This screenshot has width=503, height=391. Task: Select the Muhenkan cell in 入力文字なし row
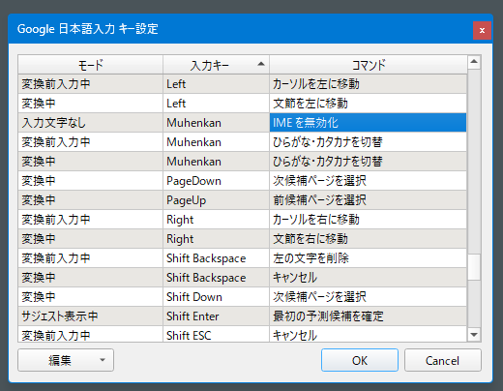click(216, 123)
